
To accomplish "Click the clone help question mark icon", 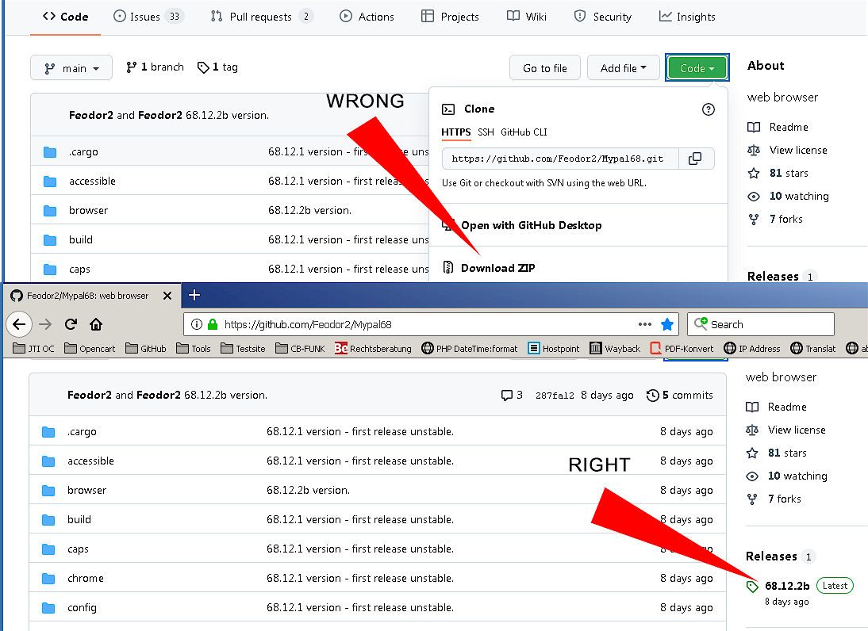I will [x=708, y=109].
